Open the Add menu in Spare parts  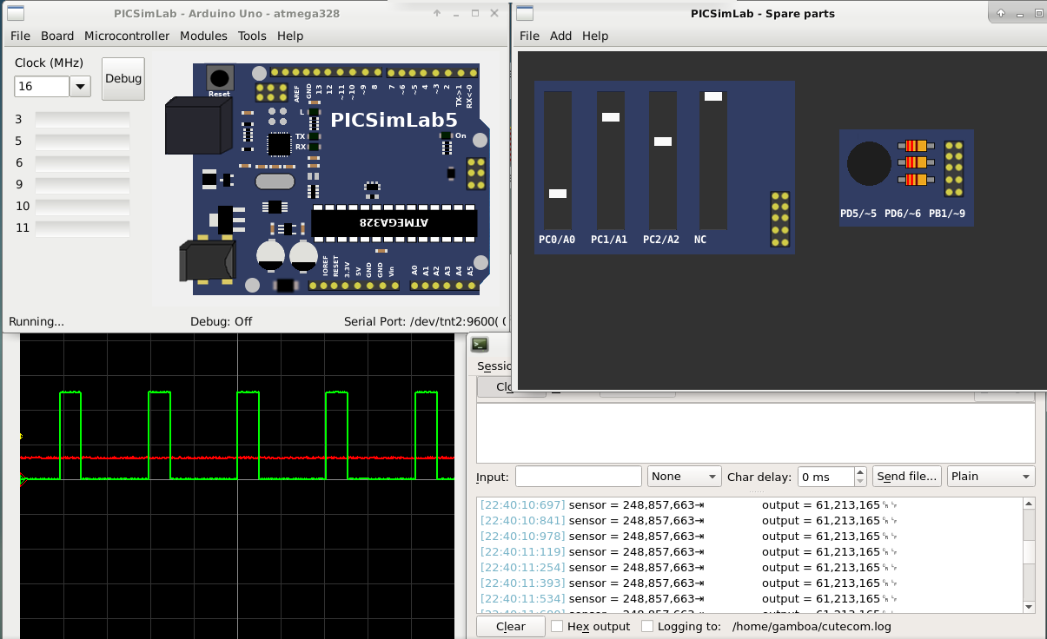pos(560,36)
